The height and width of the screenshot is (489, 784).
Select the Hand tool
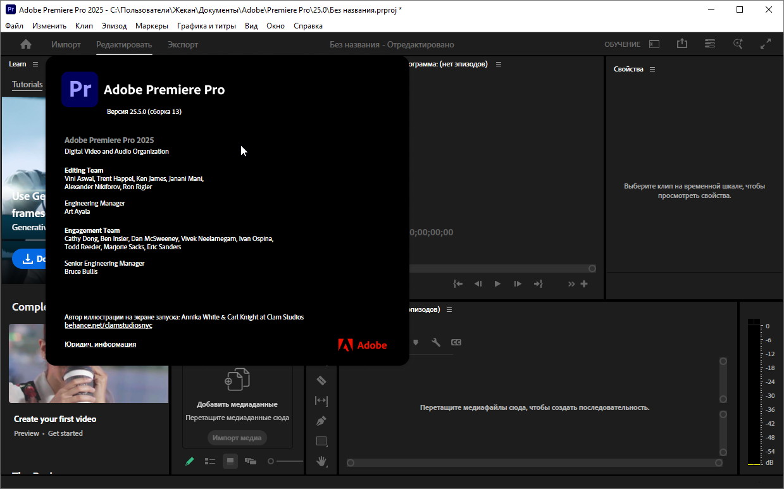[x=321, y=461]
